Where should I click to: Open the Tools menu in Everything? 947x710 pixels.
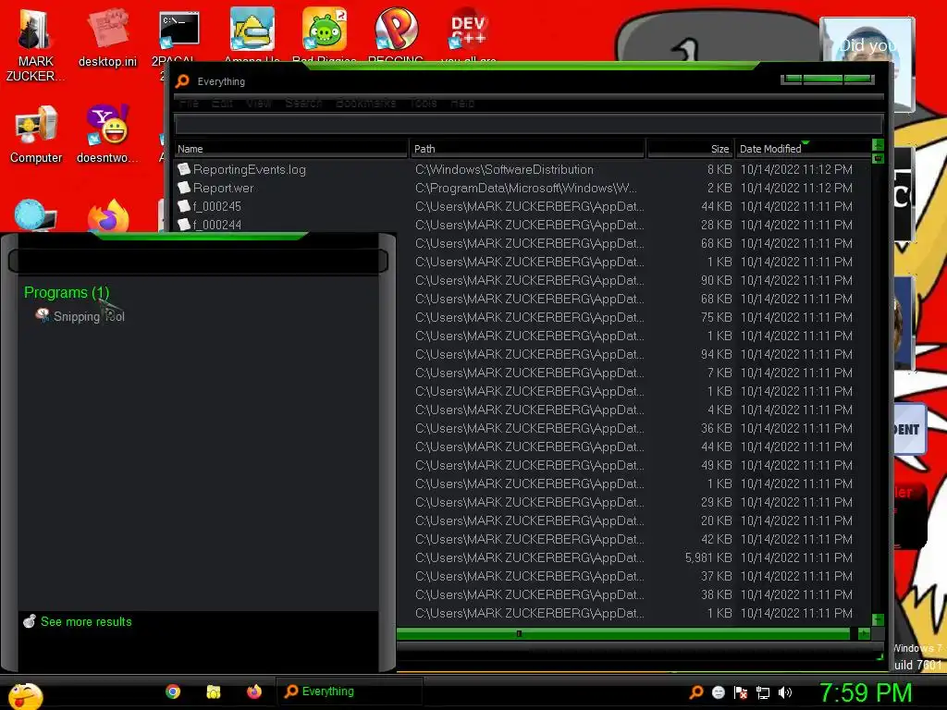point(424,104)
